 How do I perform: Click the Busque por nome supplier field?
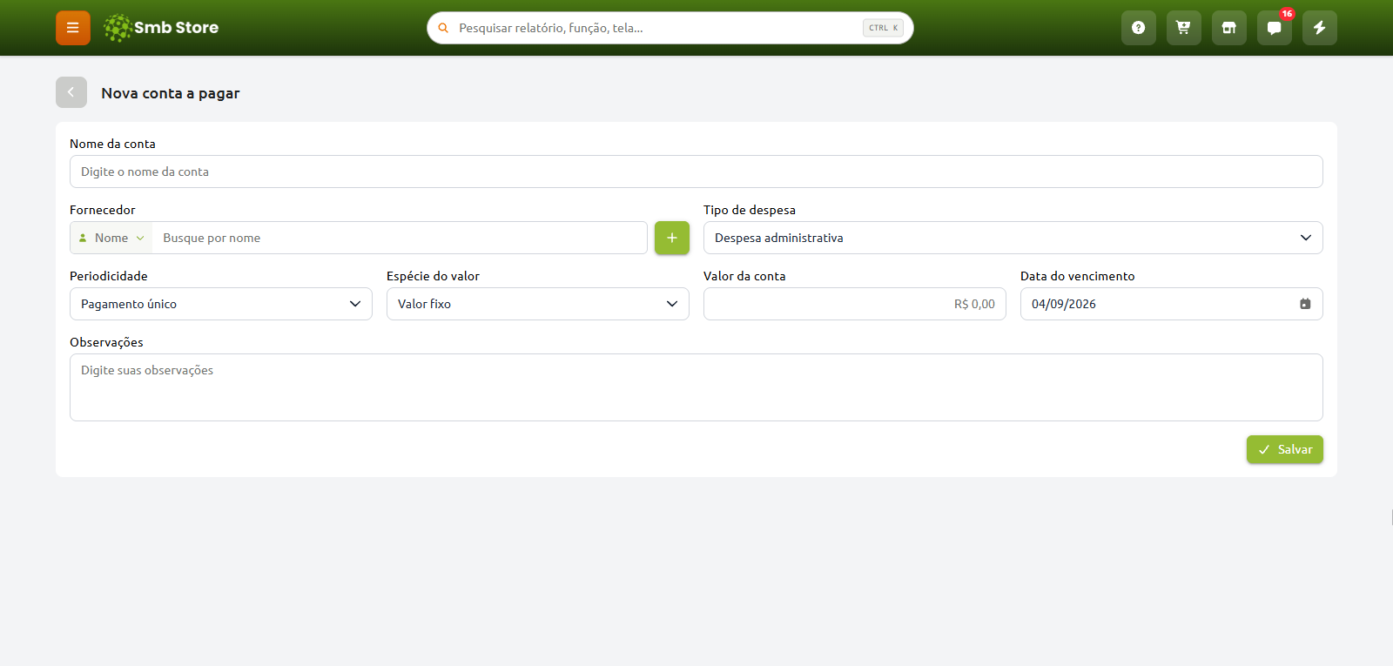(x=400, y=238)
